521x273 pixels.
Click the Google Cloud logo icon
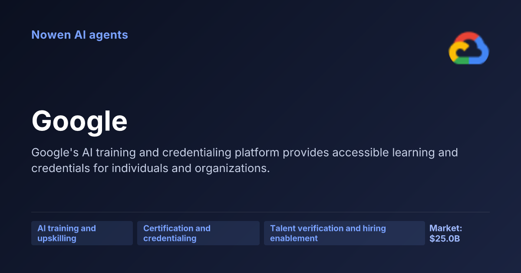[x=469, y=48]
